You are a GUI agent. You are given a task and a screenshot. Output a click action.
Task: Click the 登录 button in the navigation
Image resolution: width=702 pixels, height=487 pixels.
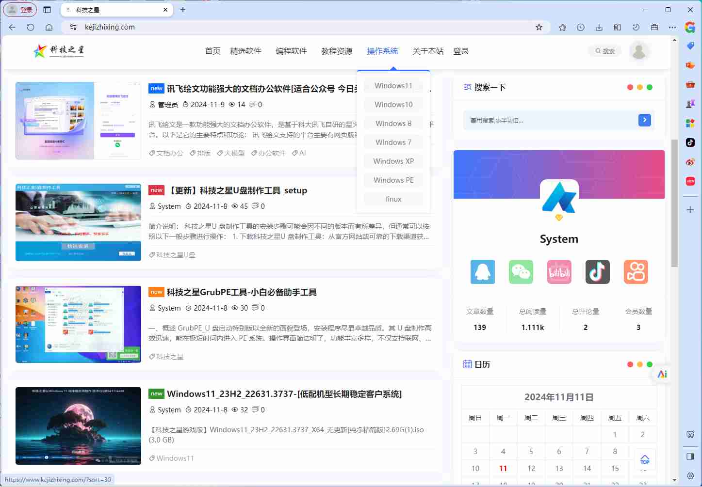coord(460,51)
